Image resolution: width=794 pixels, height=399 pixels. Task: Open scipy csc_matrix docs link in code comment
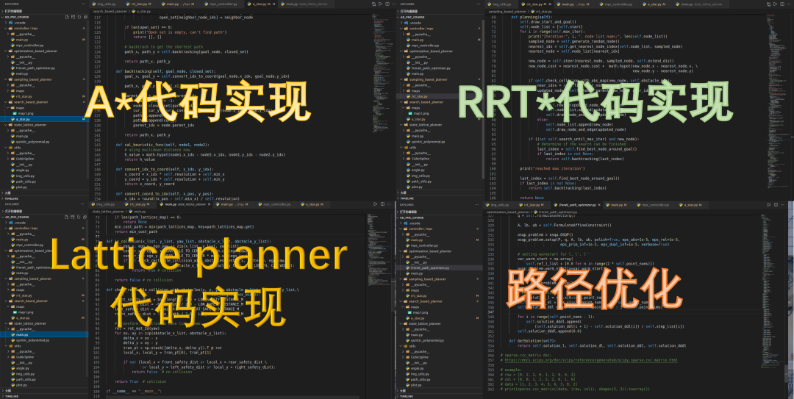pyautogui.click(x=591, y=360)
